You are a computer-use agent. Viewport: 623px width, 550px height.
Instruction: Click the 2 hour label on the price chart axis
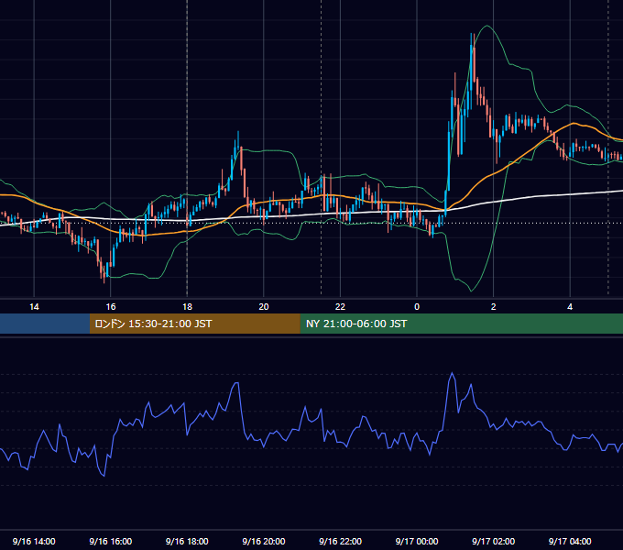pos(494,307)
